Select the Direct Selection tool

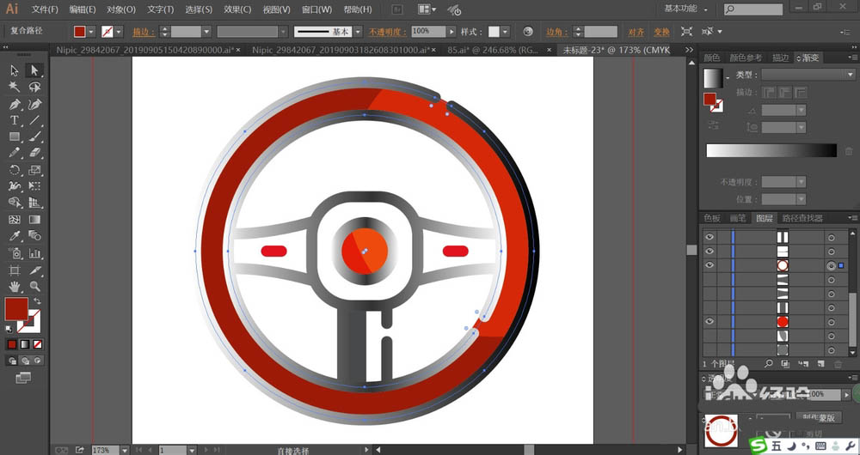pos(34,70)
